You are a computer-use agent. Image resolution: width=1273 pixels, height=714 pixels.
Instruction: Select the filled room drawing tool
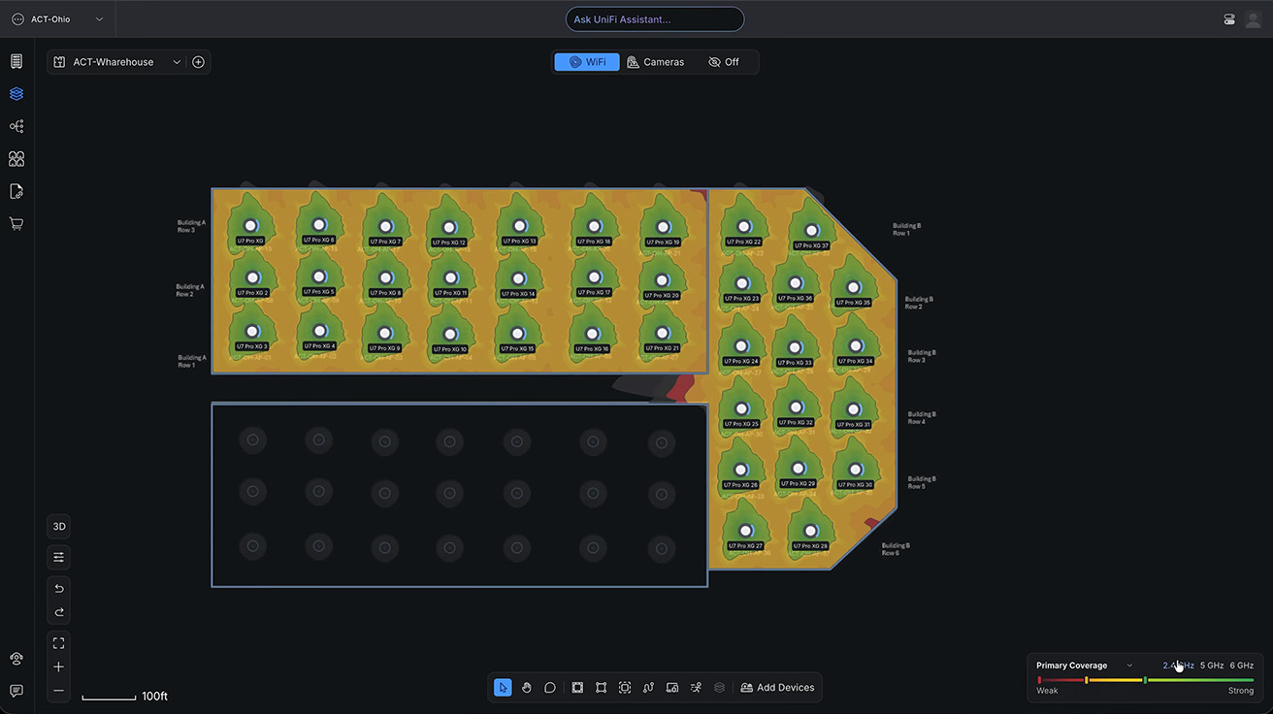[x=577, y=687]
